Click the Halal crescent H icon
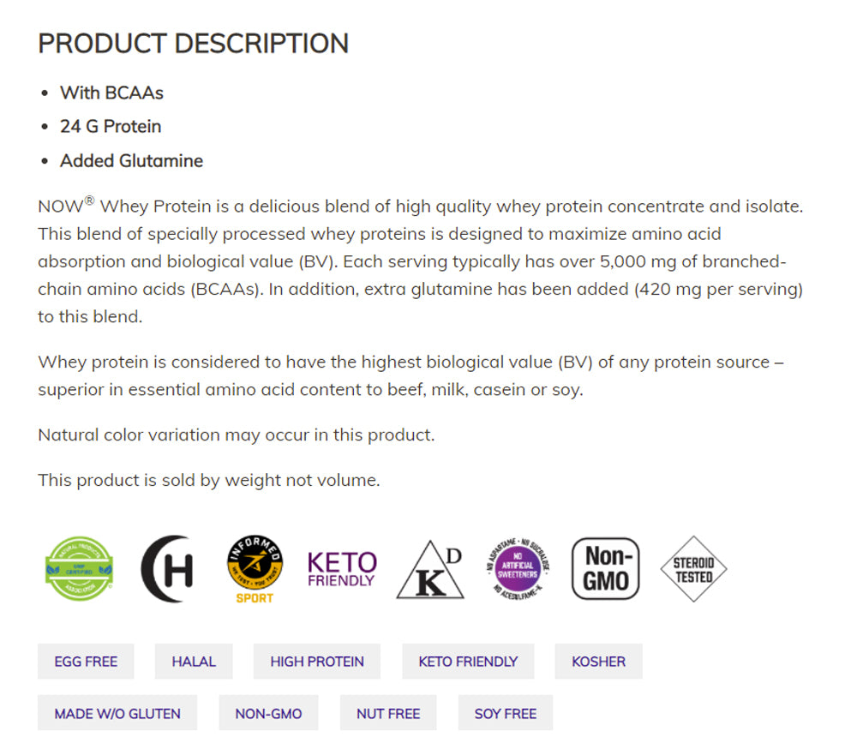This screenshot has width=857, height=749. click(x=168, y=568)
